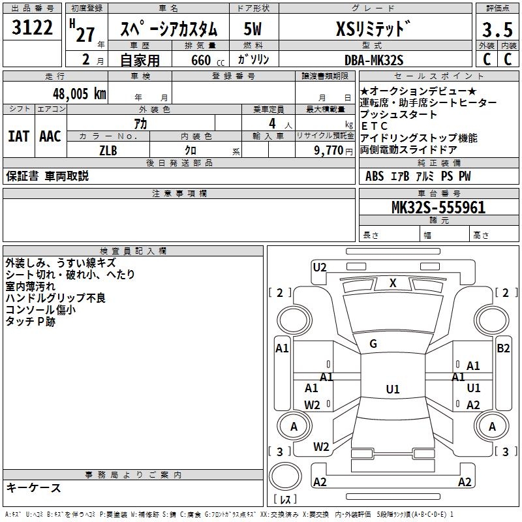Click the rear-right wheel circle marked A
The image size is (522, 522).
(493, 427)
